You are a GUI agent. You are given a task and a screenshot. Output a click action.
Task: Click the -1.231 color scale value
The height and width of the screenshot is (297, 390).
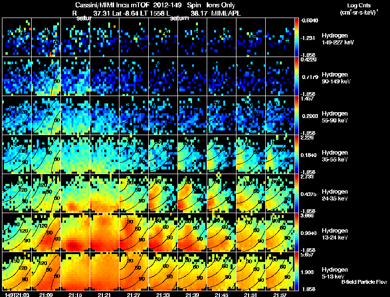tap(308, 38)
